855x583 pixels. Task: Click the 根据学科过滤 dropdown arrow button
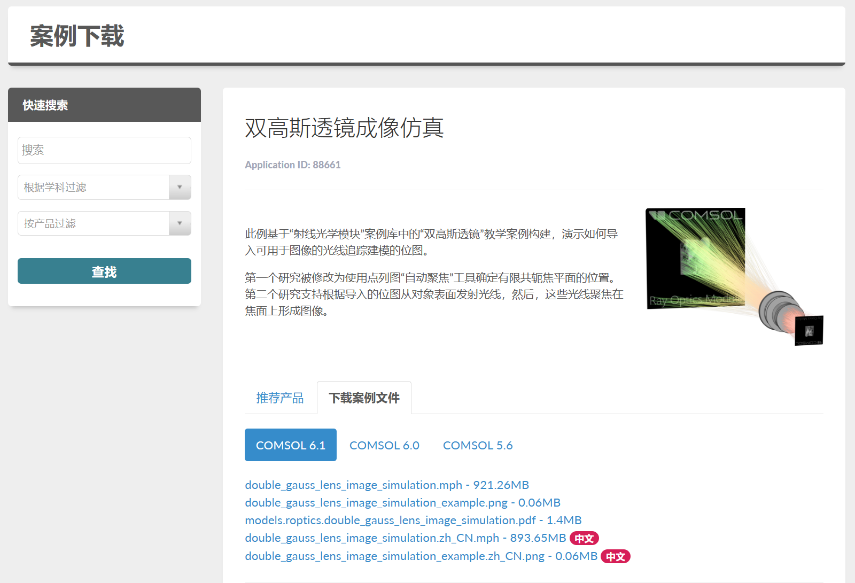(180, 188)
